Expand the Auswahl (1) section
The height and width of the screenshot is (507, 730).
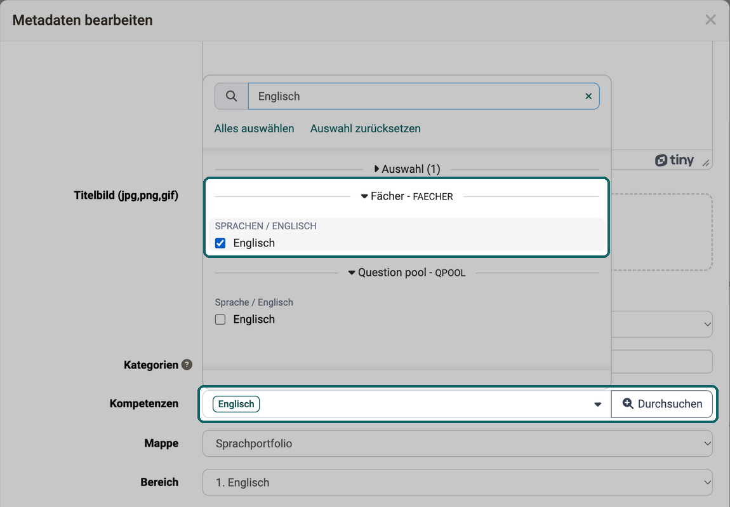[x=408, y=169]
